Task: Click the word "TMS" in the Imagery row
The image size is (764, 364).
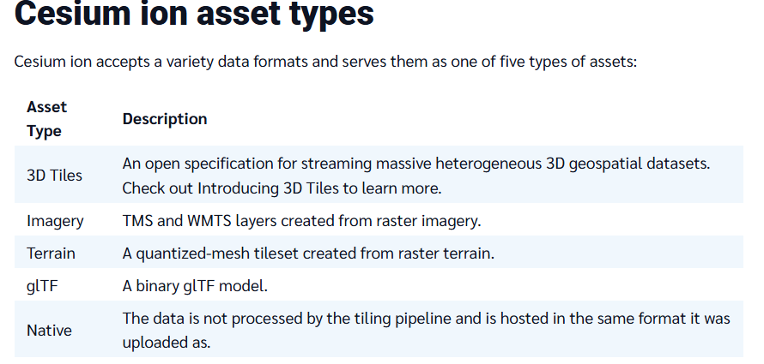Action: pos(137,221)
